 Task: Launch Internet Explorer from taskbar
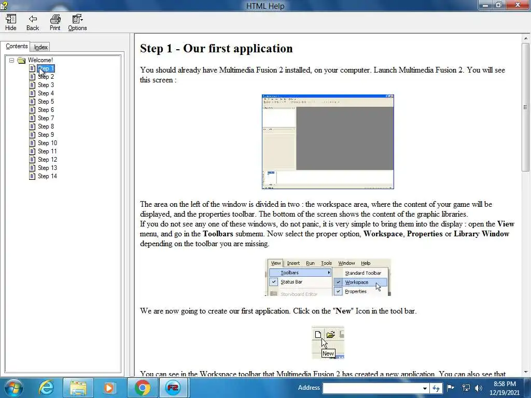(46, 388)
